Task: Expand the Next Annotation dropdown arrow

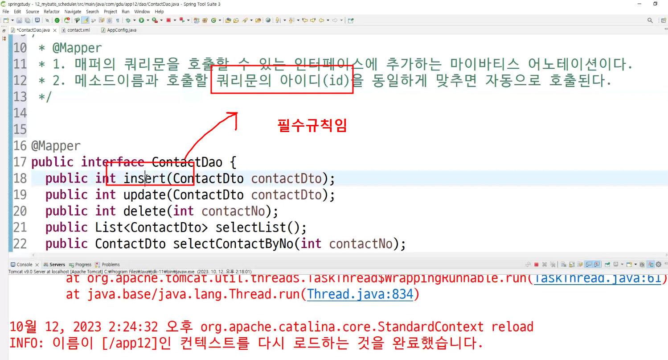Action: tap(285, 20)
